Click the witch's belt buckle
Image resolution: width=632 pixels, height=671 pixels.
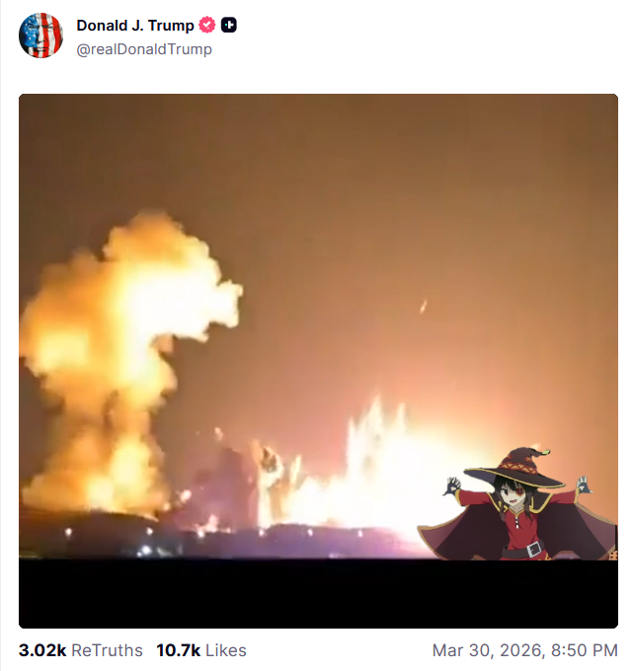click(534, 549)
